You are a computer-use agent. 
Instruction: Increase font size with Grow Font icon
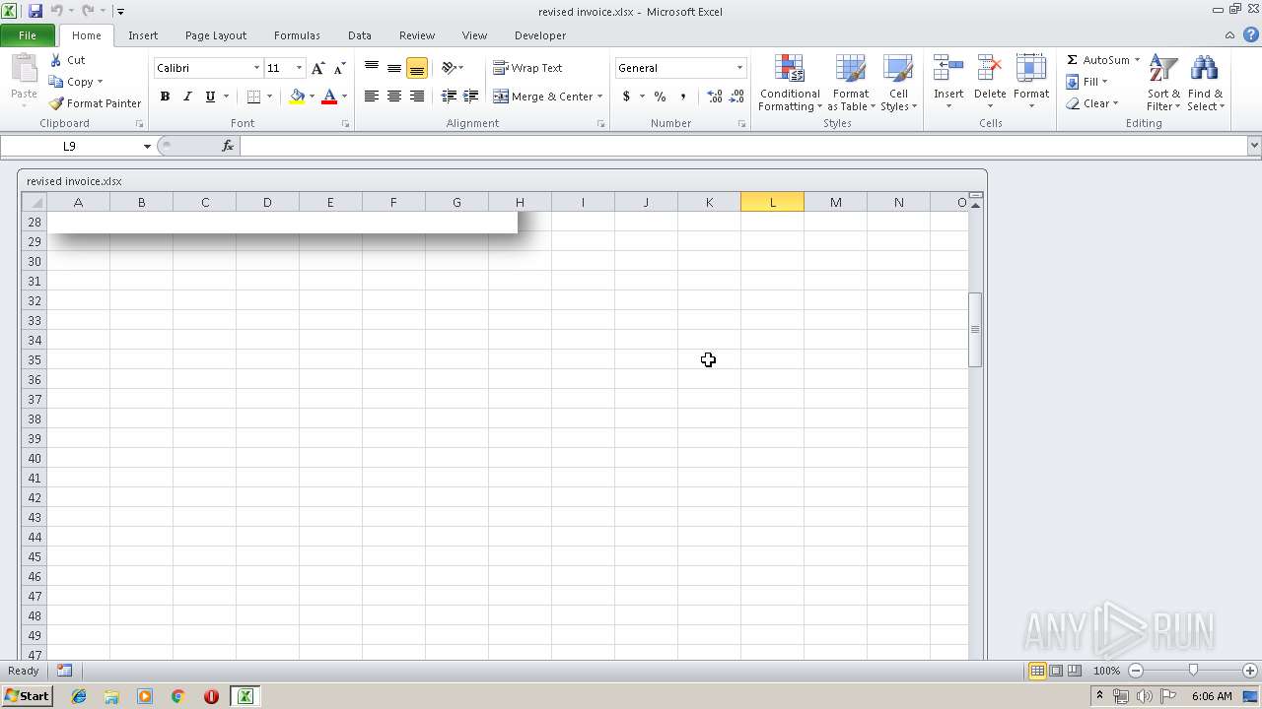pos(317,68)
